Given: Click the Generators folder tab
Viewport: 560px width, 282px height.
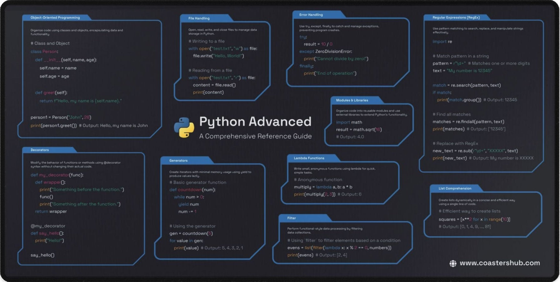Looking at the screenshot, I should click(x=178, y=160).
